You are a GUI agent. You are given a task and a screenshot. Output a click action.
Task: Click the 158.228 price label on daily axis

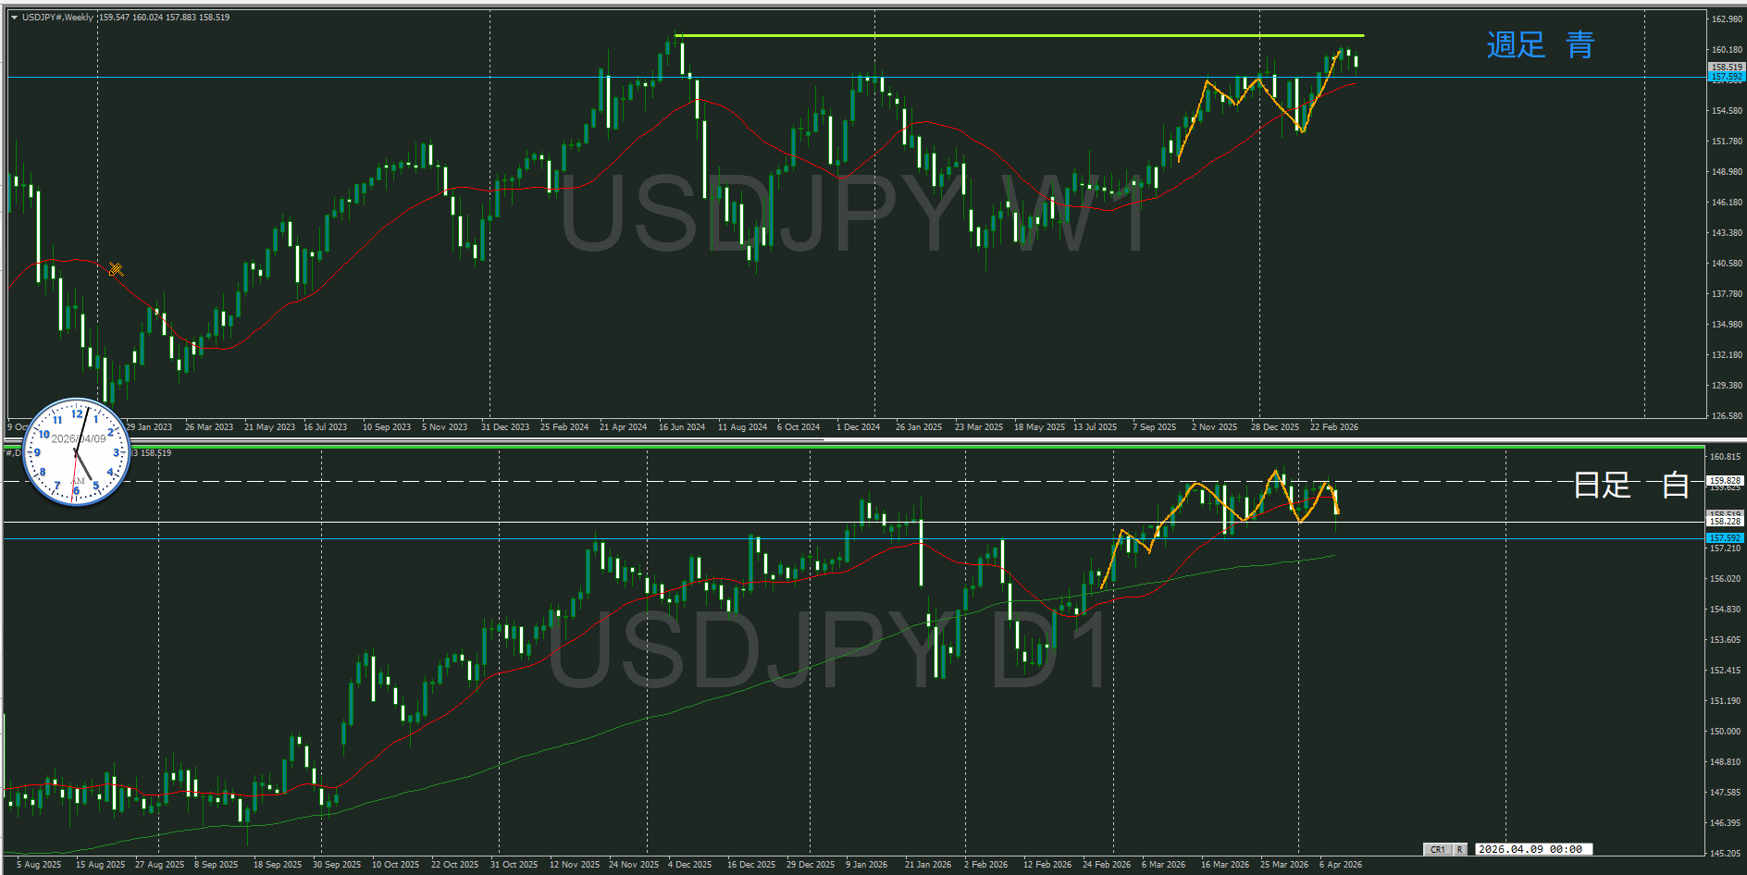pyautogui.click(x=1725, y=522)
